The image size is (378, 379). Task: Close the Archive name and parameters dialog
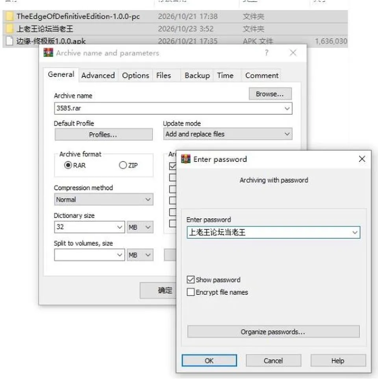(x=293, y=52)
